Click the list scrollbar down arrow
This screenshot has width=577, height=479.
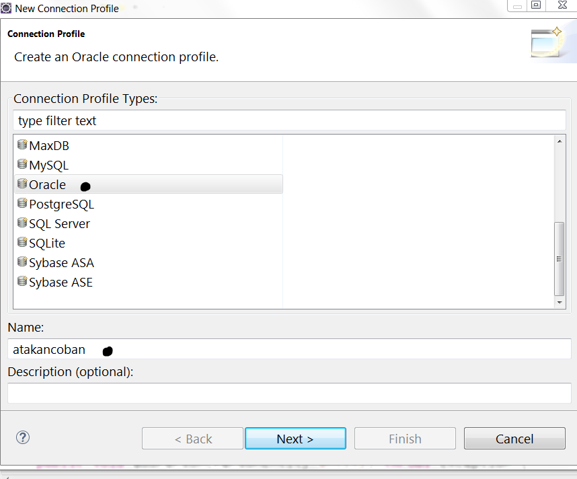tap(560, 302)
